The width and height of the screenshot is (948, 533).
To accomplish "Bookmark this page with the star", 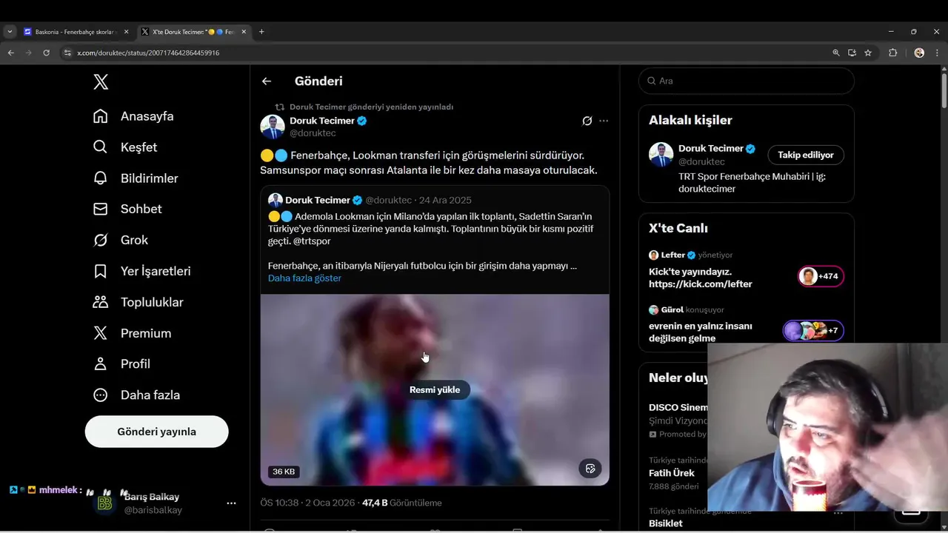I will 868,53.
